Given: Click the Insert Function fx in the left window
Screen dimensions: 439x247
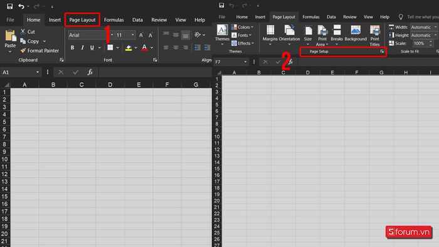Looking at the screenshot, I should 90,72.
